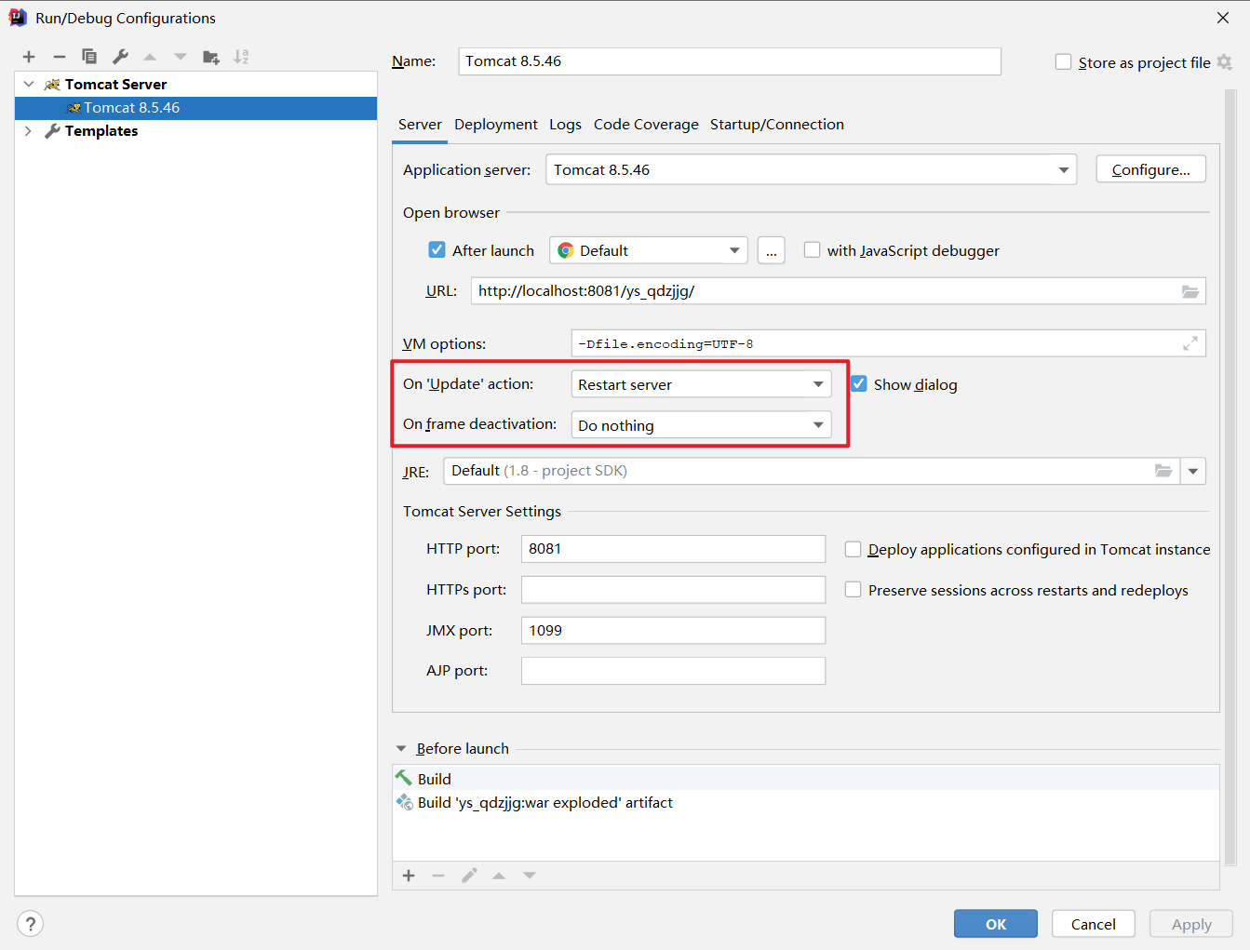
Task: Move Before launch task down
Action: coord(530,876)
